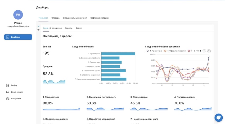This screenshot has width=225, height=124.
Task: Click the '1. Приветствие' bar in chart
Action: pyautogui.click(x=118, y=54)
